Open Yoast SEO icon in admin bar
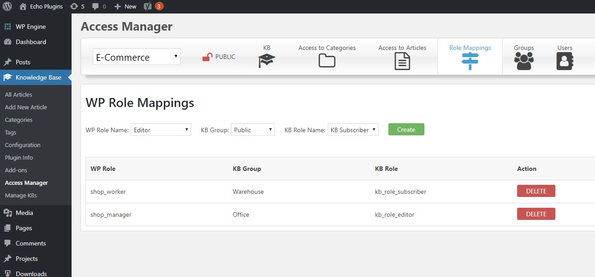The image size is (595, 277). (x=148, y=6)
